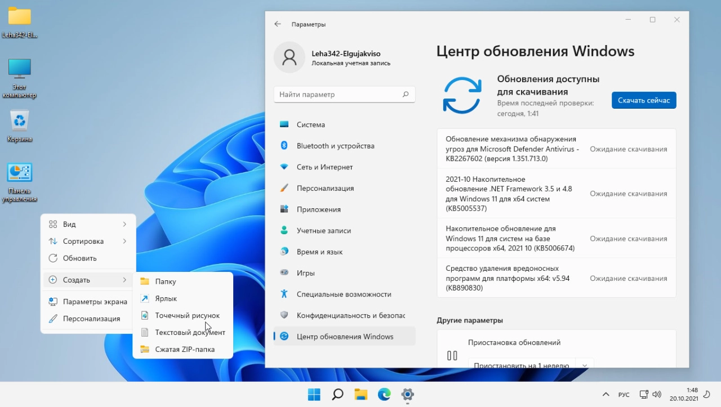This screenshot has height=407, width=721.
Task: Click the Leha342-Elgujakviso account name
Action: click(346, 53)
